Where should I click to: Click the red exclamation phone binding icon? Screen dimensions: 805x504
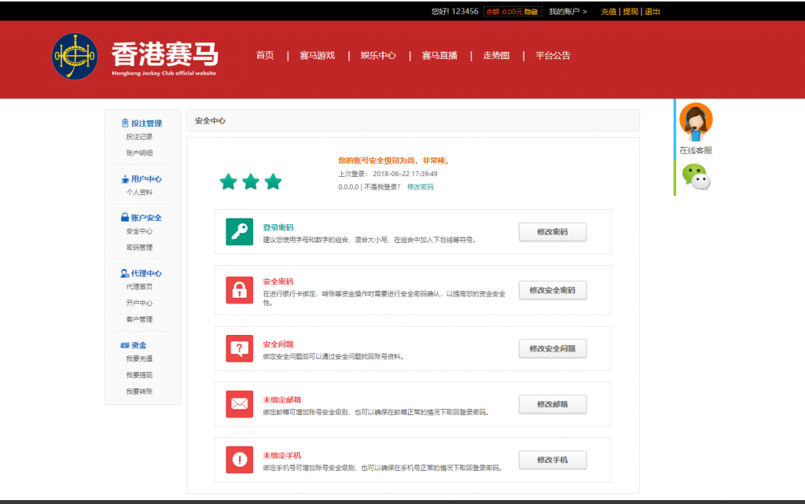click(x=239, y=460)
